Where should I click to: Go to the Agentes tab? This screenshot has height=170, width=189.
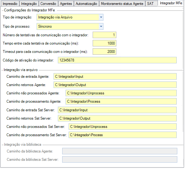[x=66, y=4]
